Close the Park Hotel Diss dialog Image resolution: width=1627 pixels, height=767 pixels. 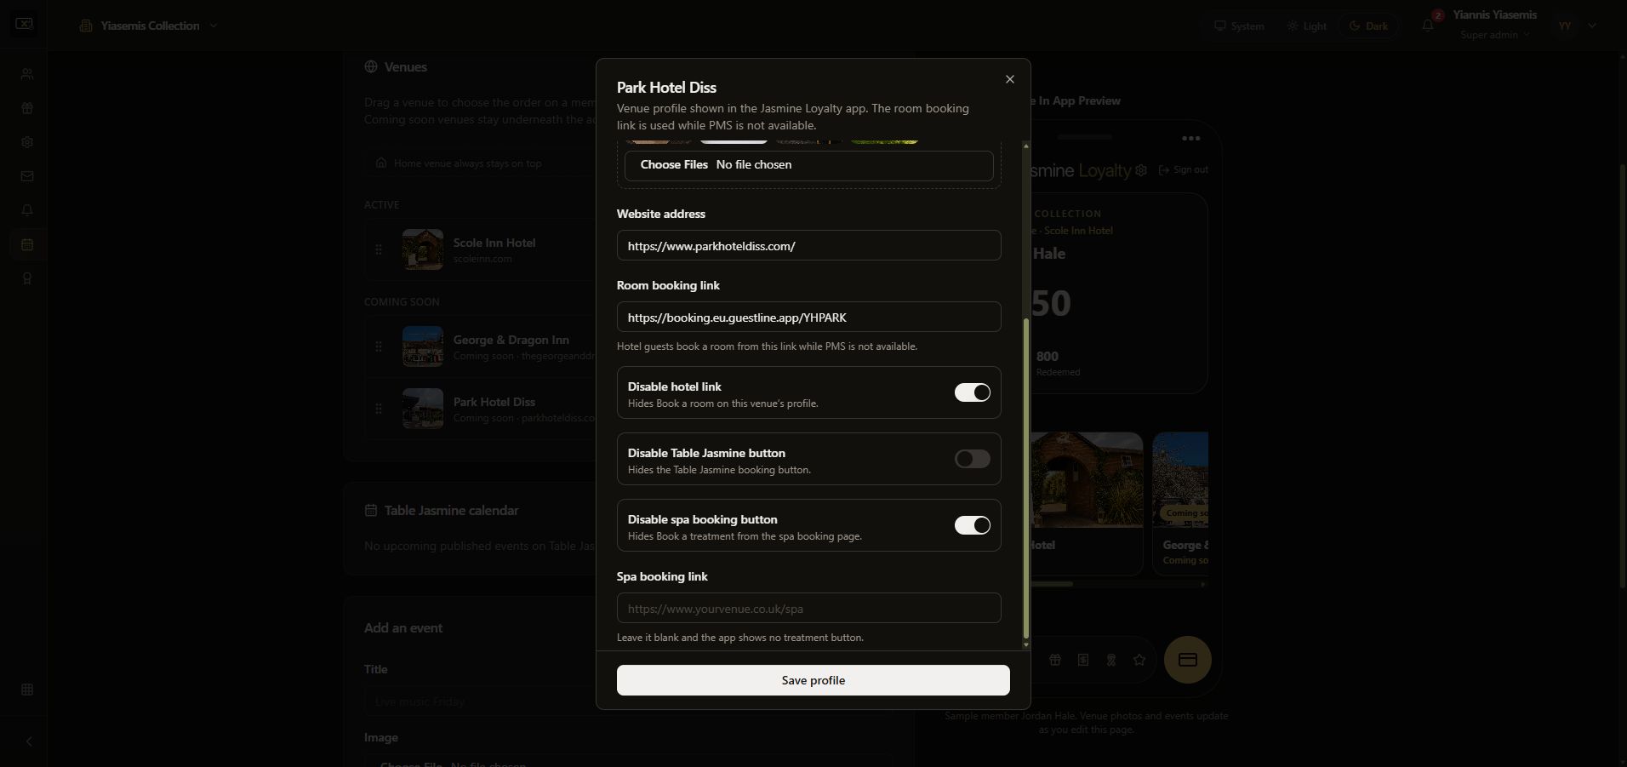[x=1010, y=79]
